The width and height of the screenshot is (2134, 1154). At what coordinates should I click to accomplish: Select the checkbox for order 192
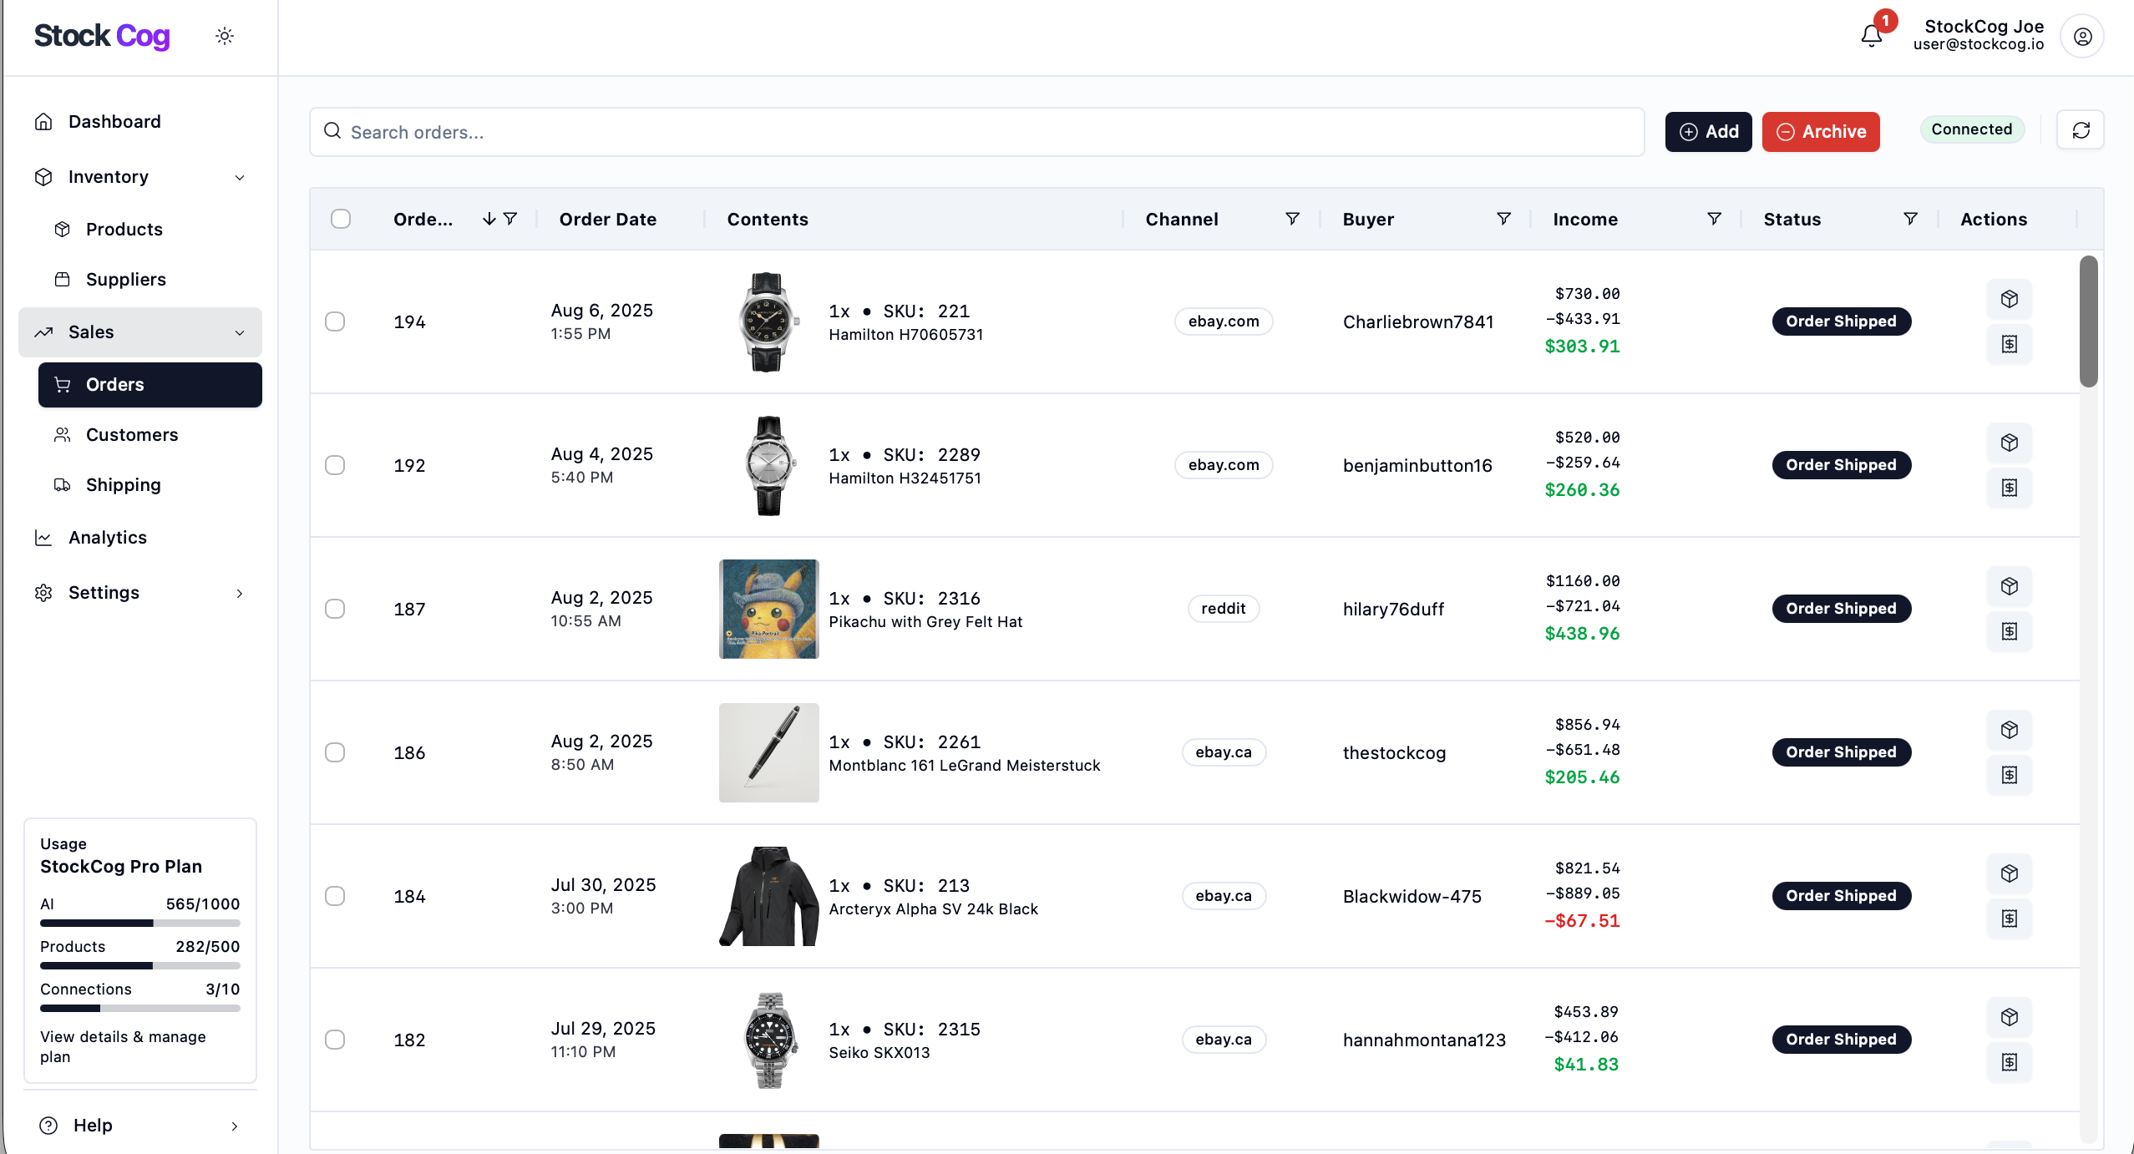tap(337, 465)
